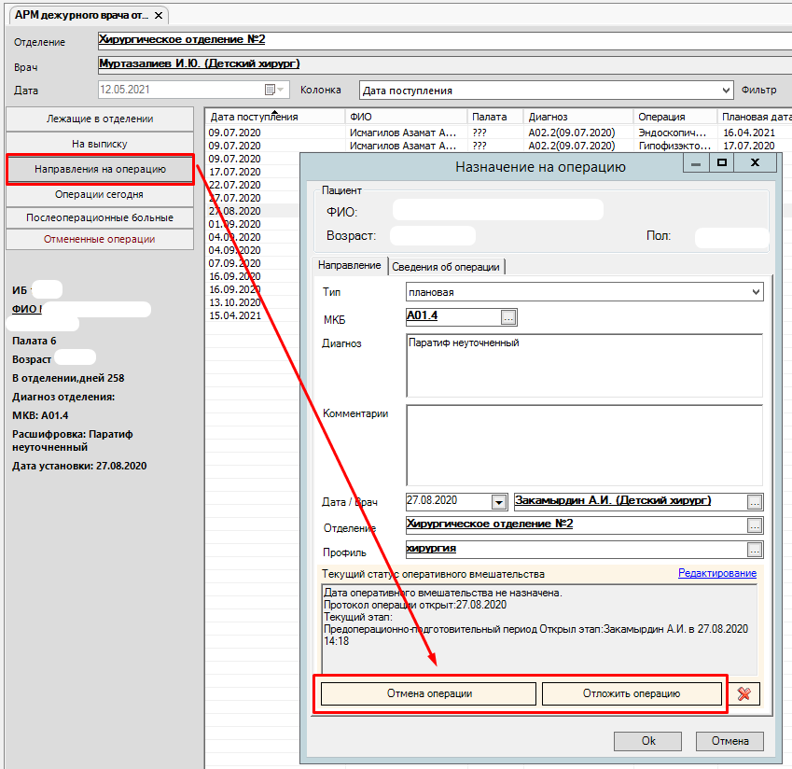
Task: Click the ellipsis button next to Профиль хирургия
Action: [755, 550]
